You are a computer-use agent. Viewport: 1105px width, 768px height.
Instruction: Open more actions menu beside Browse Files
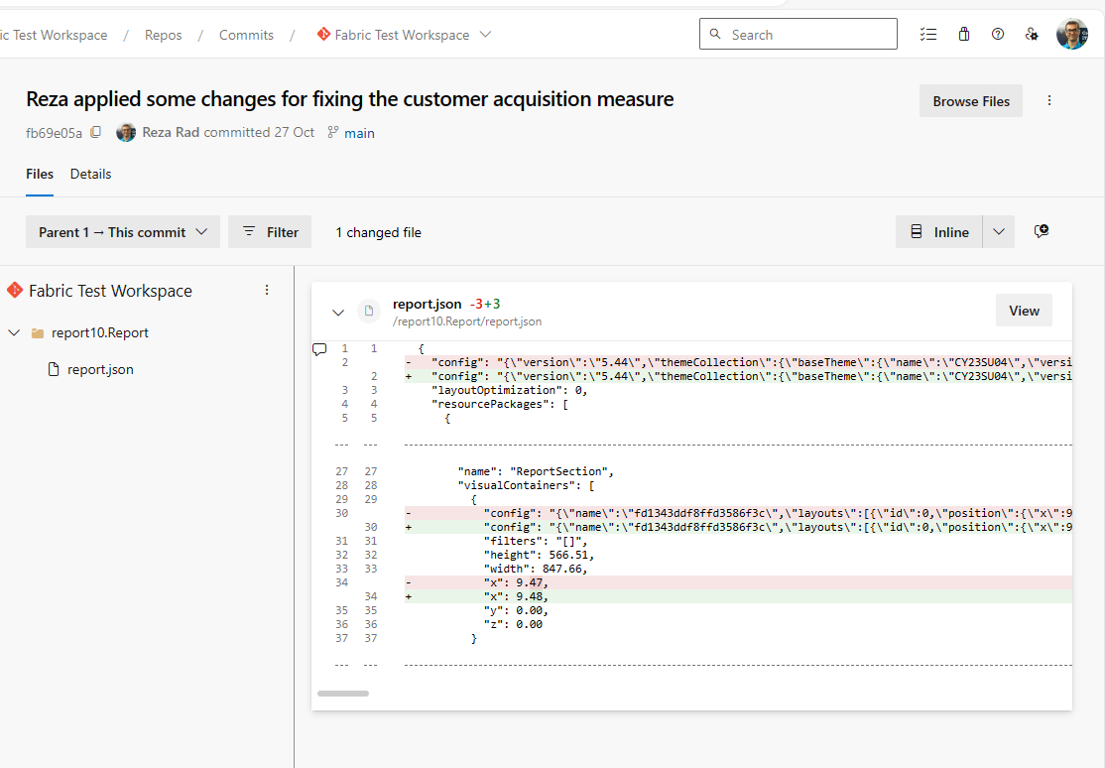[1049, 101]
